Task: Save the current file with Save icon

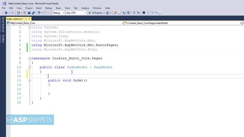Action: click(29, 13)
